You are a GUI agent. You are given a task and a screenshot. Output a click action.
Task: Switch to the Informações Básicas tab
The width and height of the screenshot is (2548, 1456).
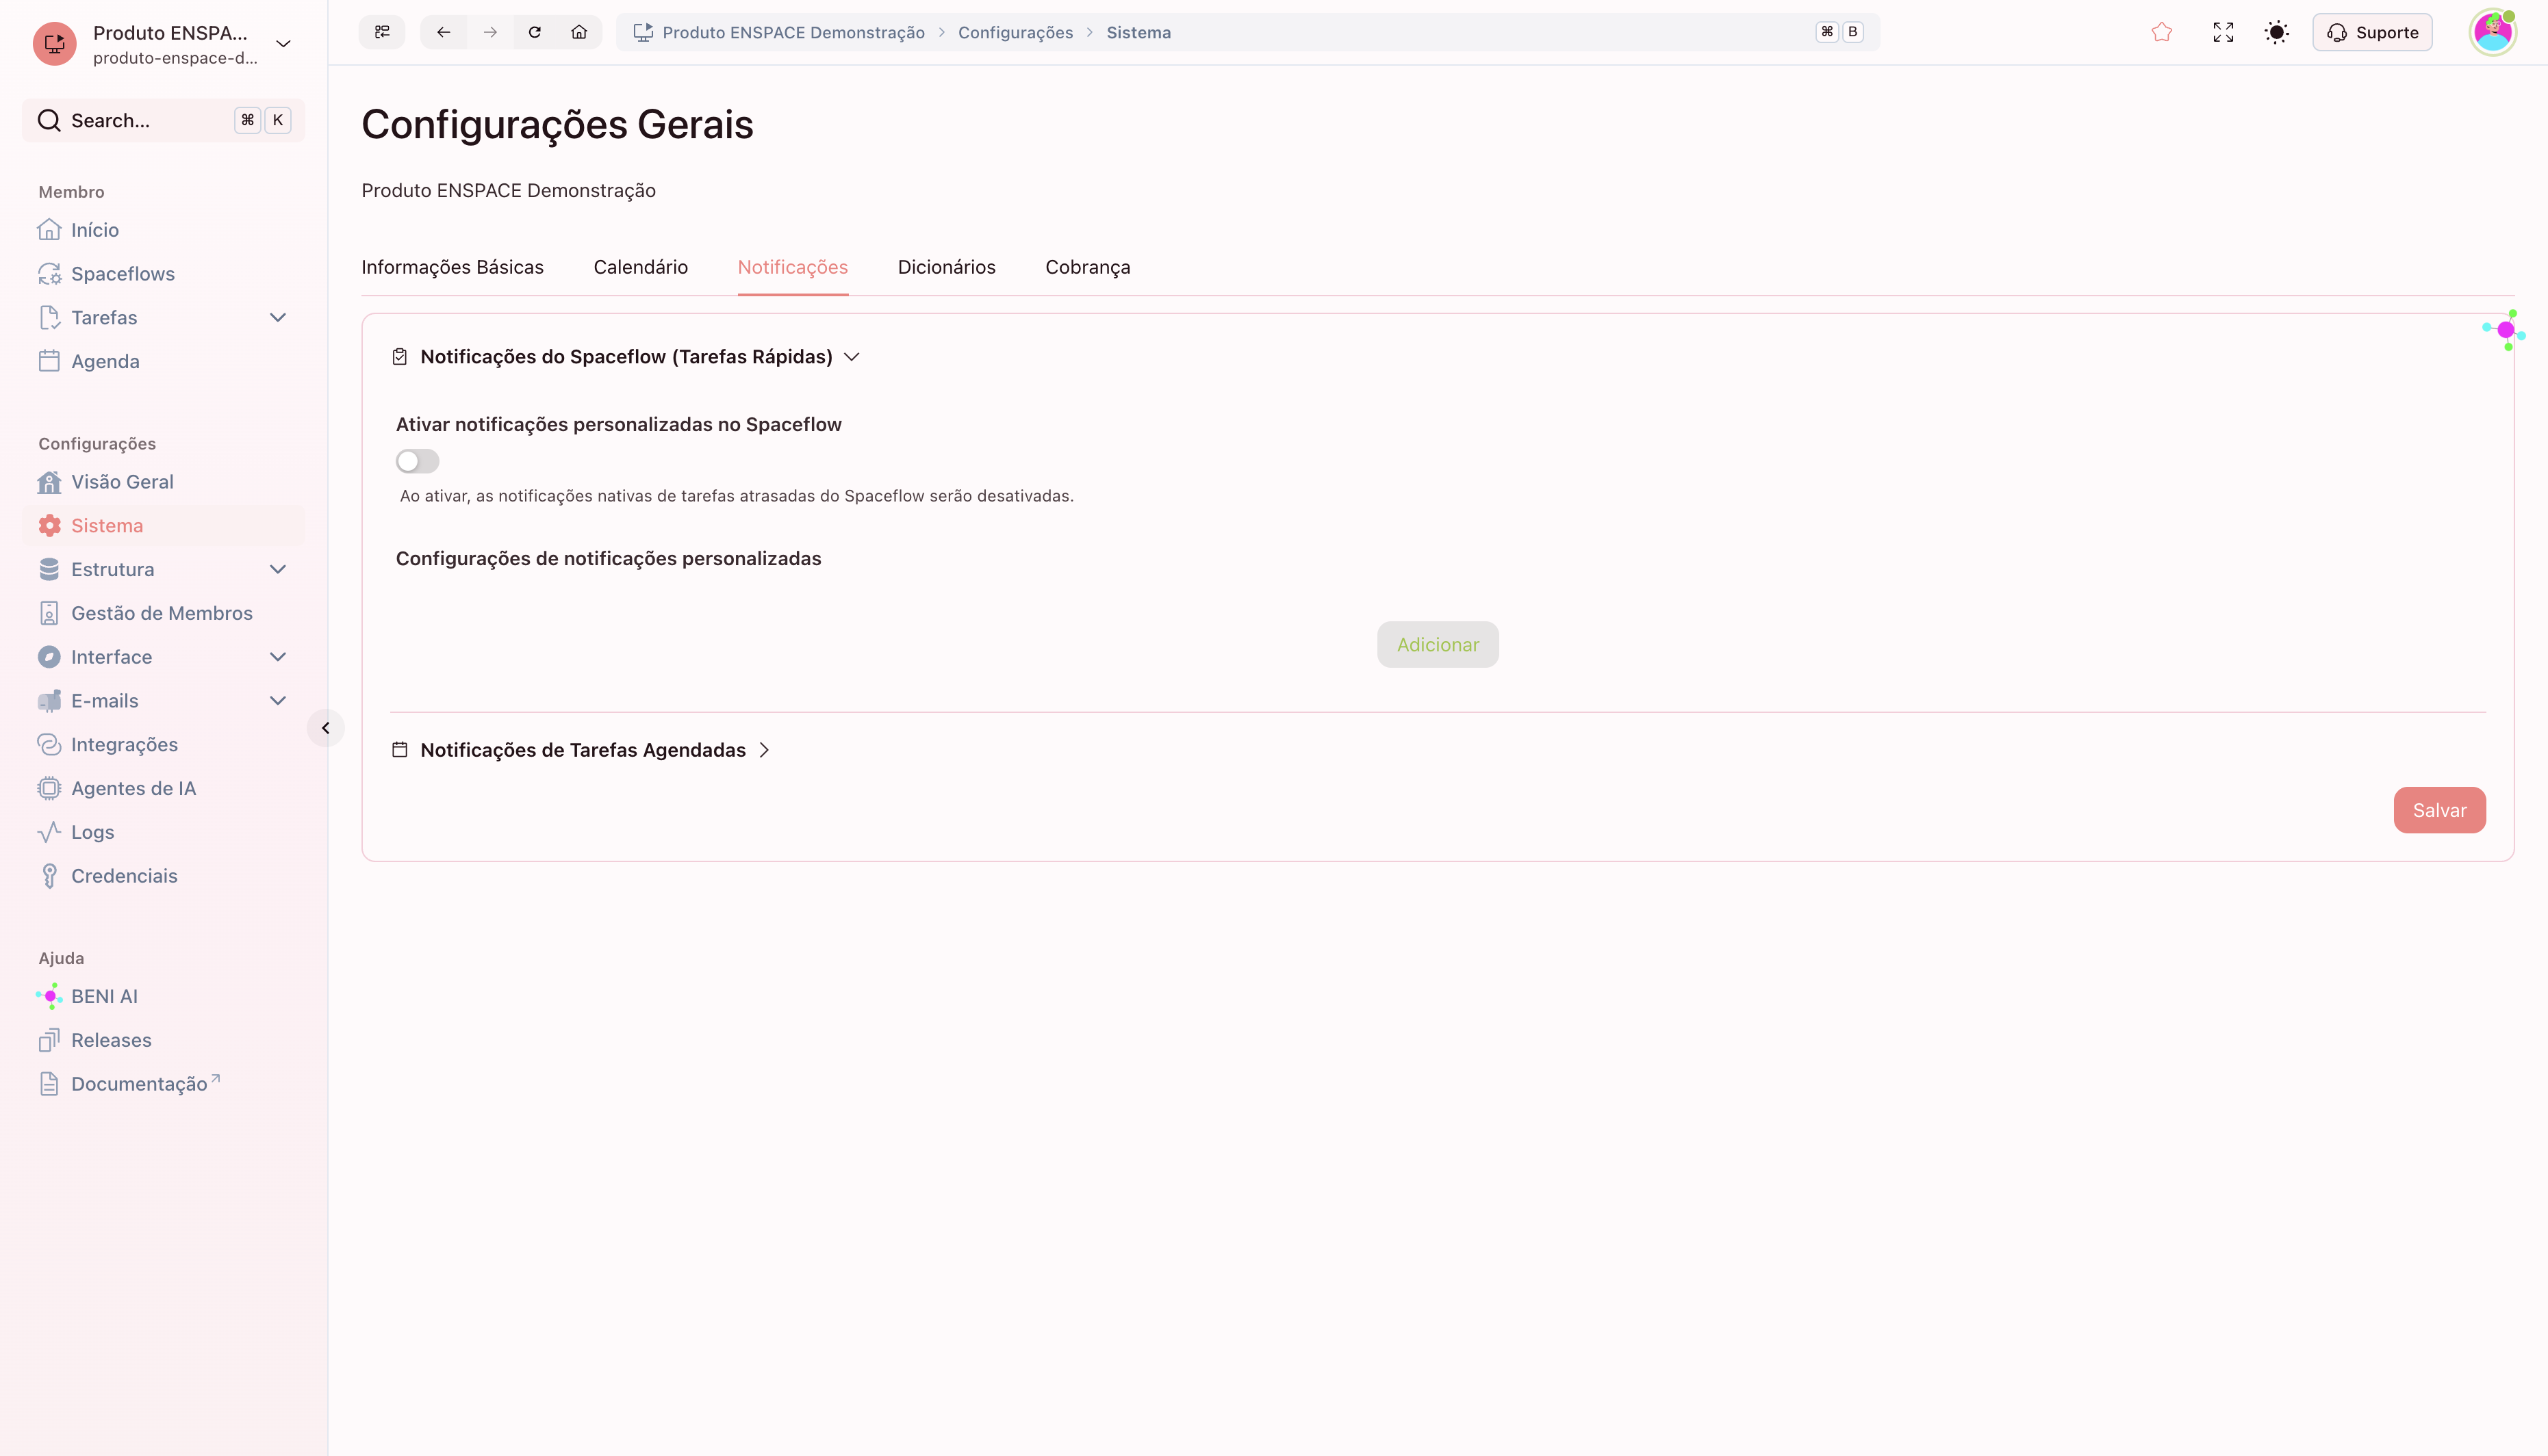click(x=453, y=267)
